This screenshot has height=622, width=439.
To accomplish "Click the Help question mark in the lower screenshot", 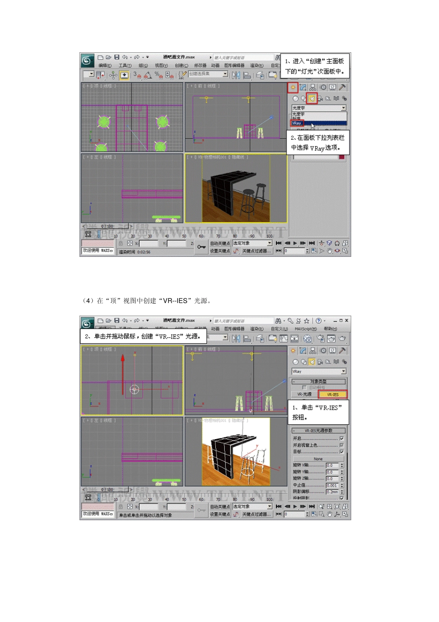I will click(x=318, y=320).
